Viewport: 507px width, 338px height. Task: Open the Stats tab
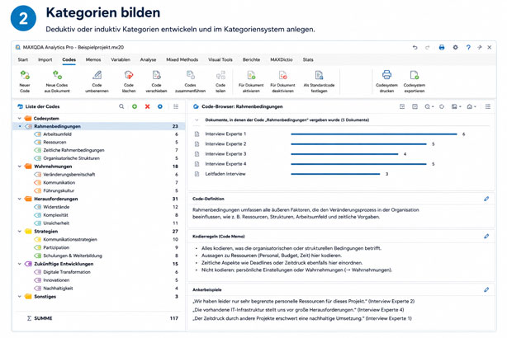point(308,59)
